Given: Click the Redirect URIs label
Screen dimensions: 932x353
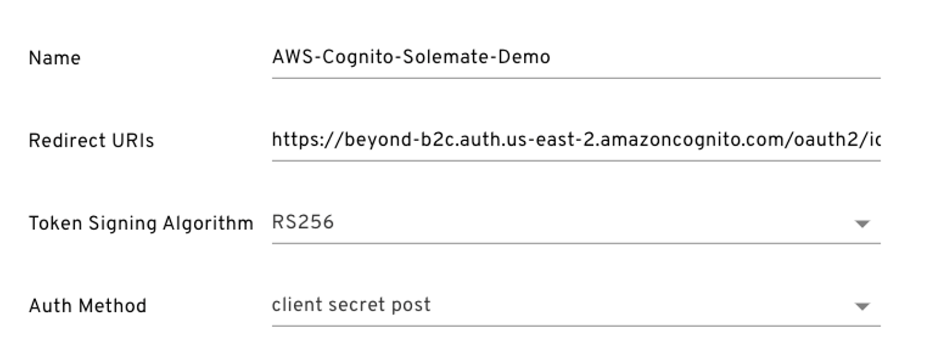Looking at the screenshot, I should (x=91, y=141).
